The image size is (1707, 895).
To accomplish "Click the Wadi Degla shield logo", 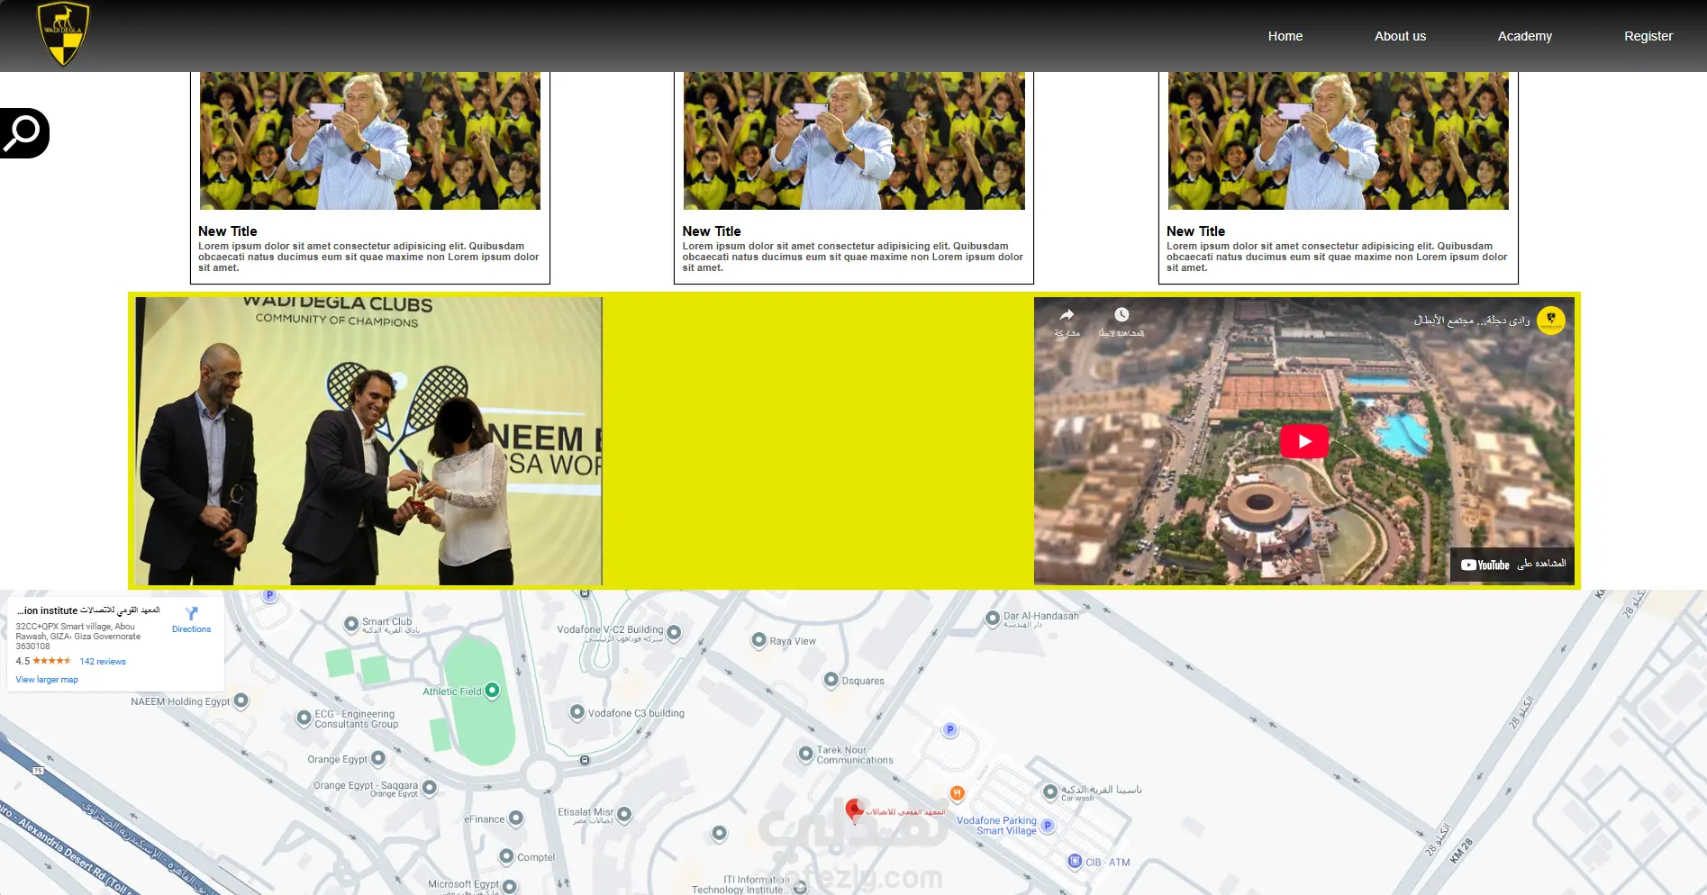I will [x=64, y=34].
